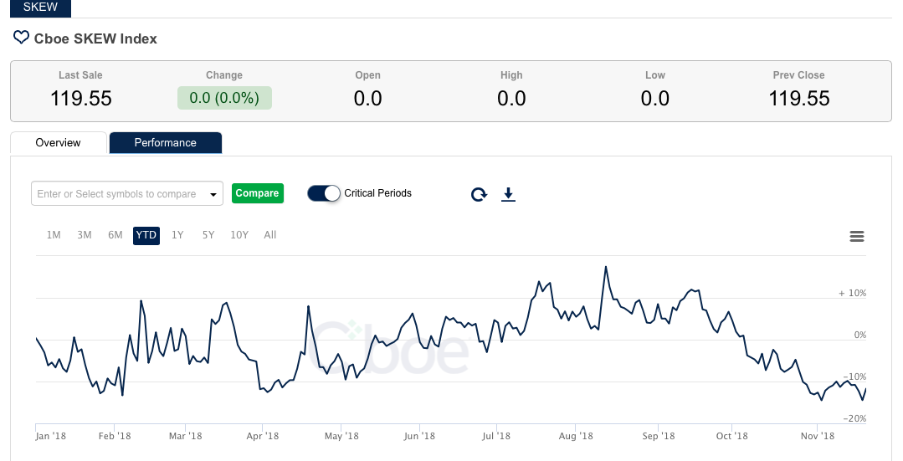Set chart range to 1M
This screenshot has width=903, height=461.
point(54,235)
